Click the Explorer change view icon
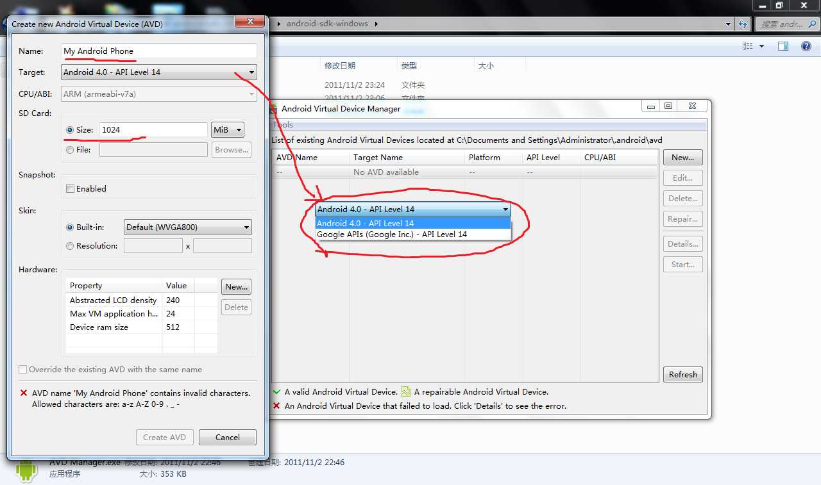This screenshot has height=485, width=821. [747, 46]
